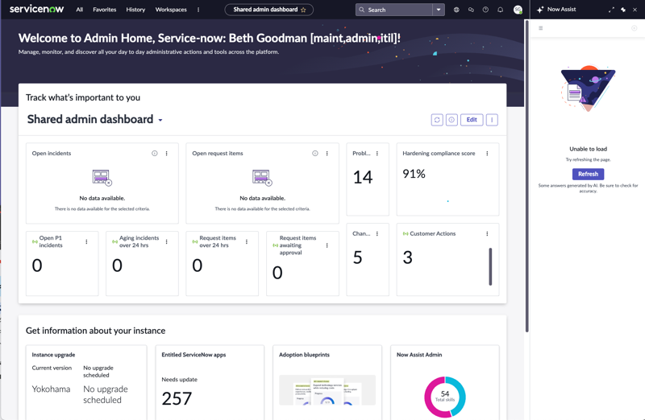Viewport: 645px width, 420px height.
Task: Expand the Now Assist panel
Action: pos(611,10)
